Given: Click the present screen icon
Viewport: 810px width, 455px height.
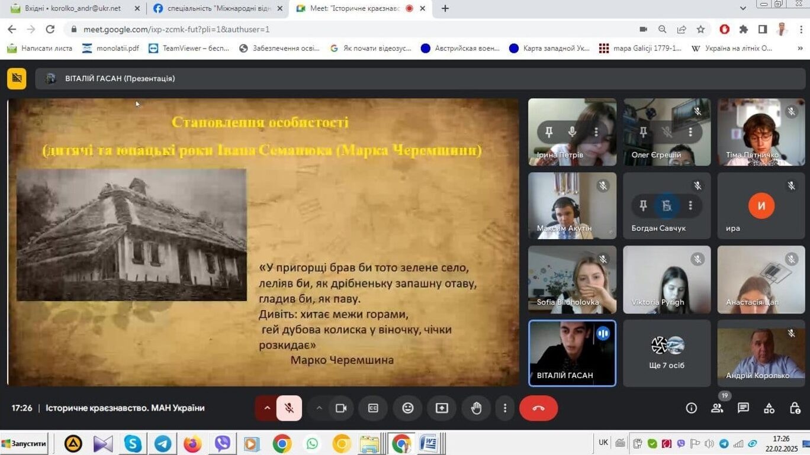Looking at the screenshot, I should pos(442,408).
